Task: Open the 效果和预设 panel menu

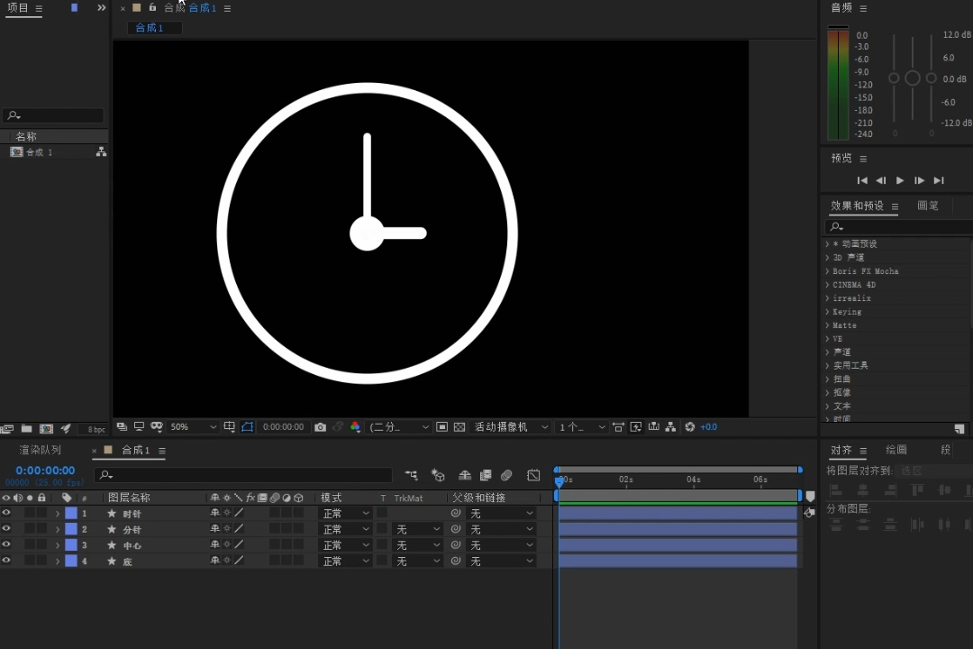Action: click(895, 206)
